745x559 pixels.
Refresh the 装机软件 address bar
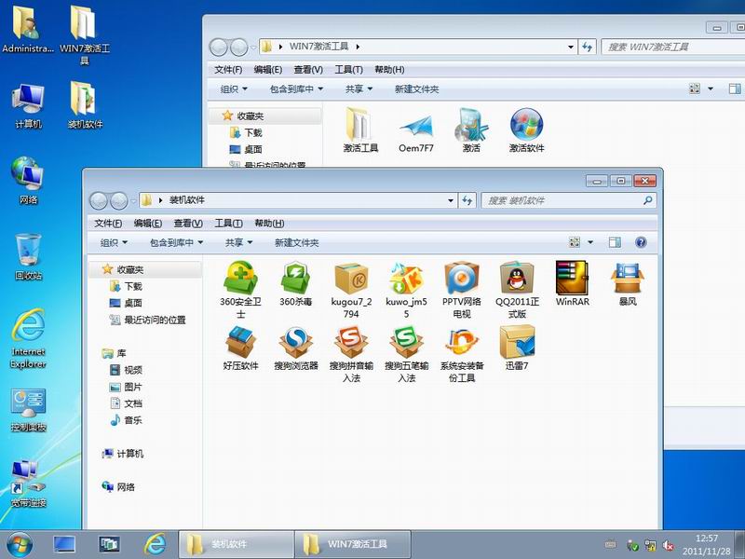467,200
